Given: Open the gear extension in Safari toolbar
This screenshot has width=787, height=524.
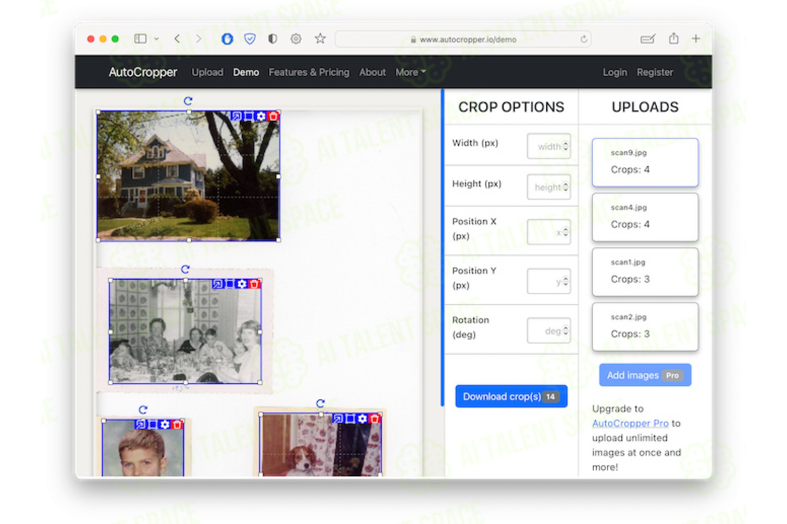Looking at the screenshot, I should coord(296,39).
